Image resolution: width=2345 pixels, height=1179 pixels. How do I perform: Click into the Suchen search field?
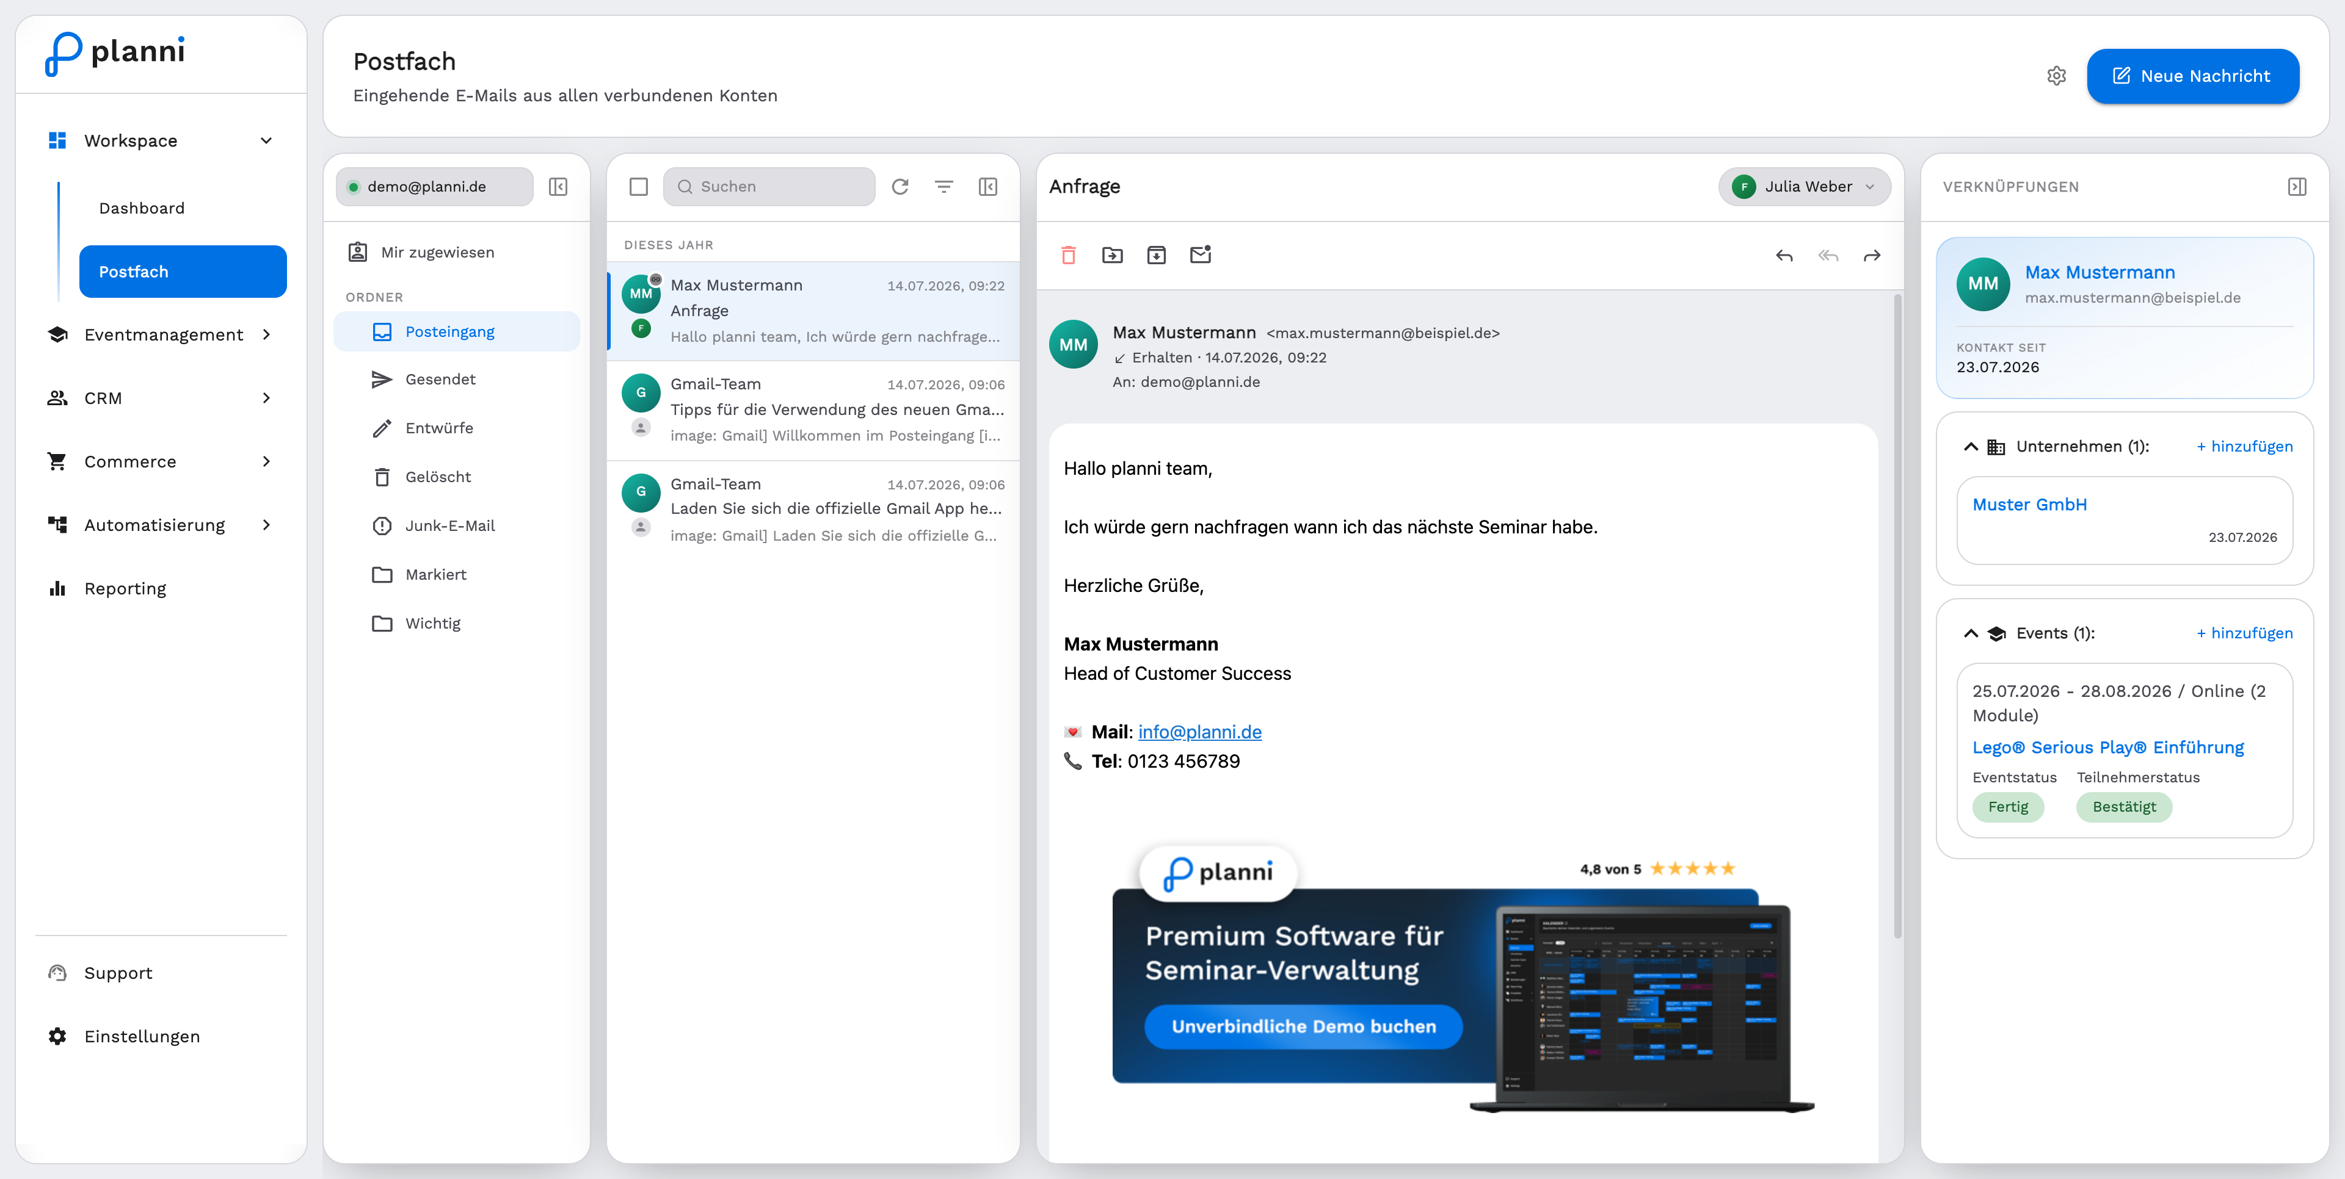[769, 187]
